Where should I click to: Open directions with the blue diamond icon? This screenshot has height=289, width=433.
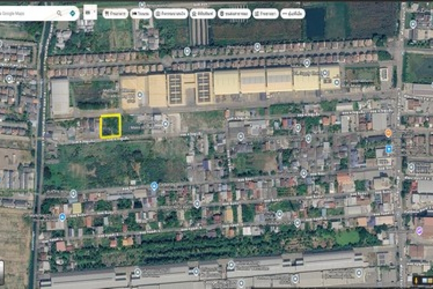[73, 13]
